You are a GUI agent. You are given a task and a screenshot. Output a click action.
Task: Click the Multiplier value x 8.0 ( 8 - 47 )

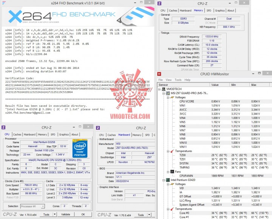tap(31, 189)
